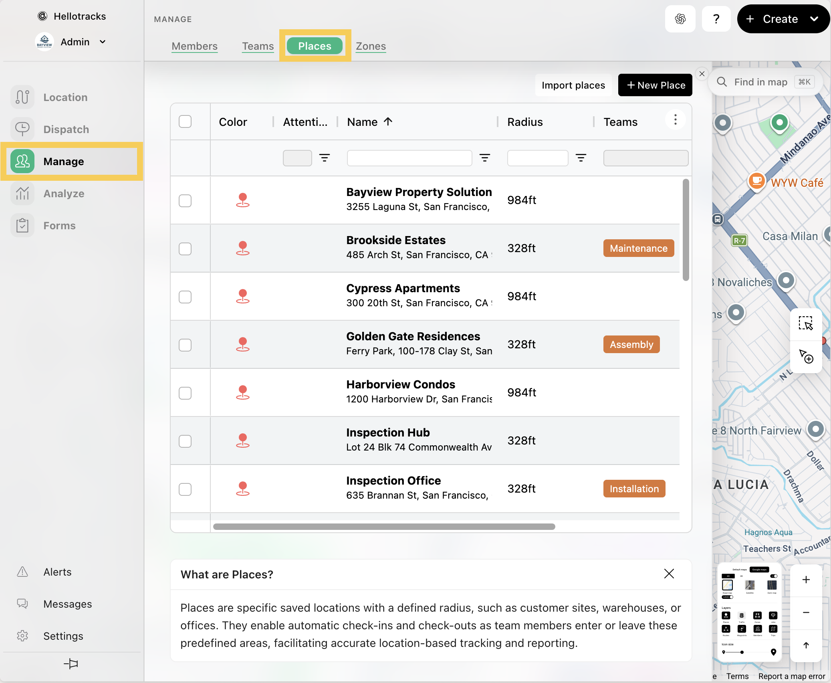The height and width of the screenshot is (683, 831).
Task: Check the Bayview Property Solution row checkbox
Action: pos(185,200)
